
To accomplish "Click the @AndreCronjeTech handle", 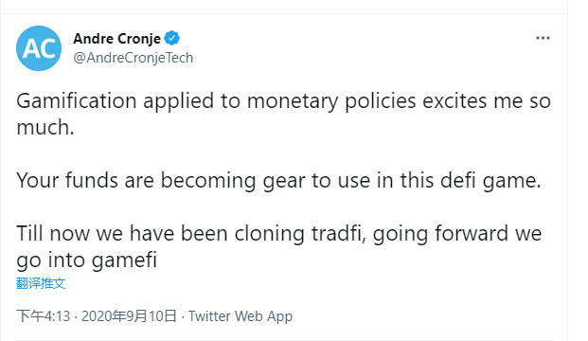I will point(134,58).
